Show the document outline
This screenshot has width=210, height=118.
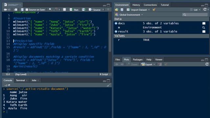click(x=108, y=10)
